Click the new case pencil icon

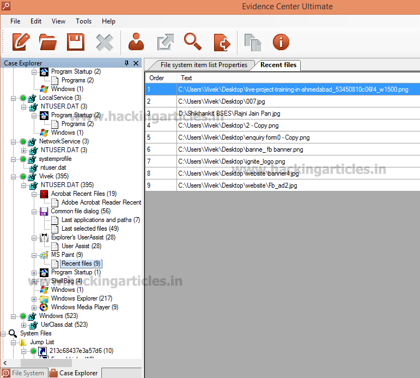pos(21,42)
